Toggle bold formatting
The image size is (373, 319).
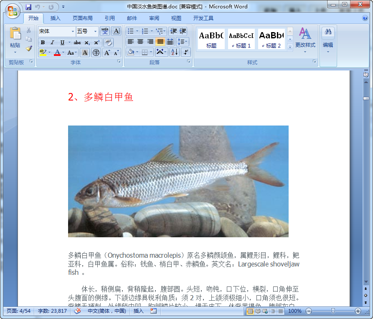[x=42, y=43]
